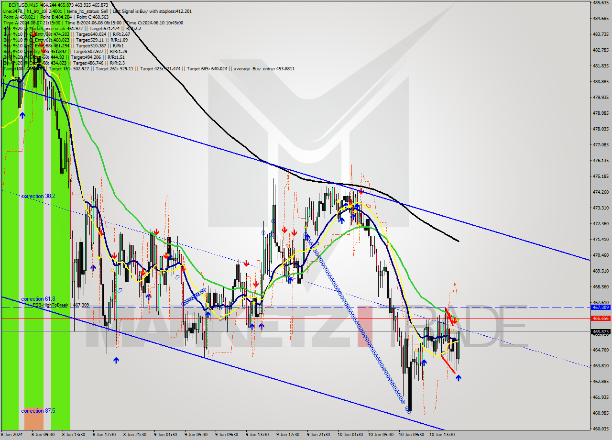Click the '9 Jun 01:30' time axis label

166,435
